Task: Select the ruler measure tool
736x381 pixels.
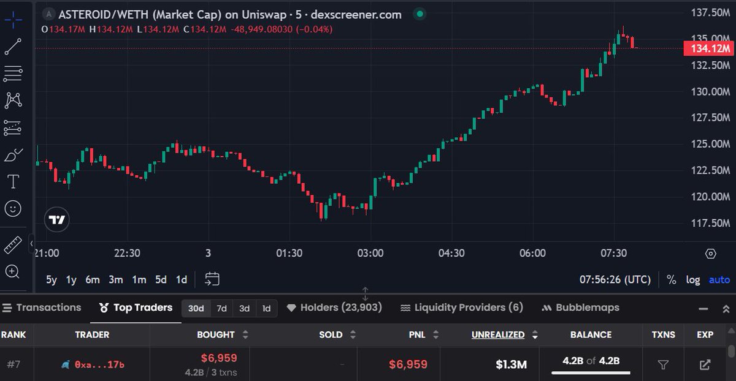Action: [13, 244]
